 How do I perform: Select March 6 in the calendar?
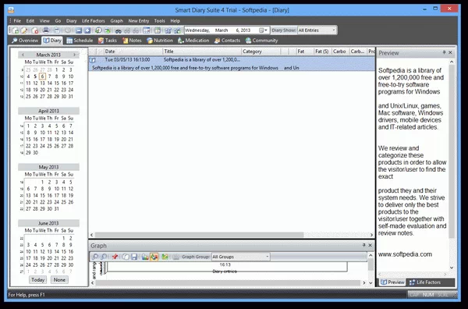(42, 76)
